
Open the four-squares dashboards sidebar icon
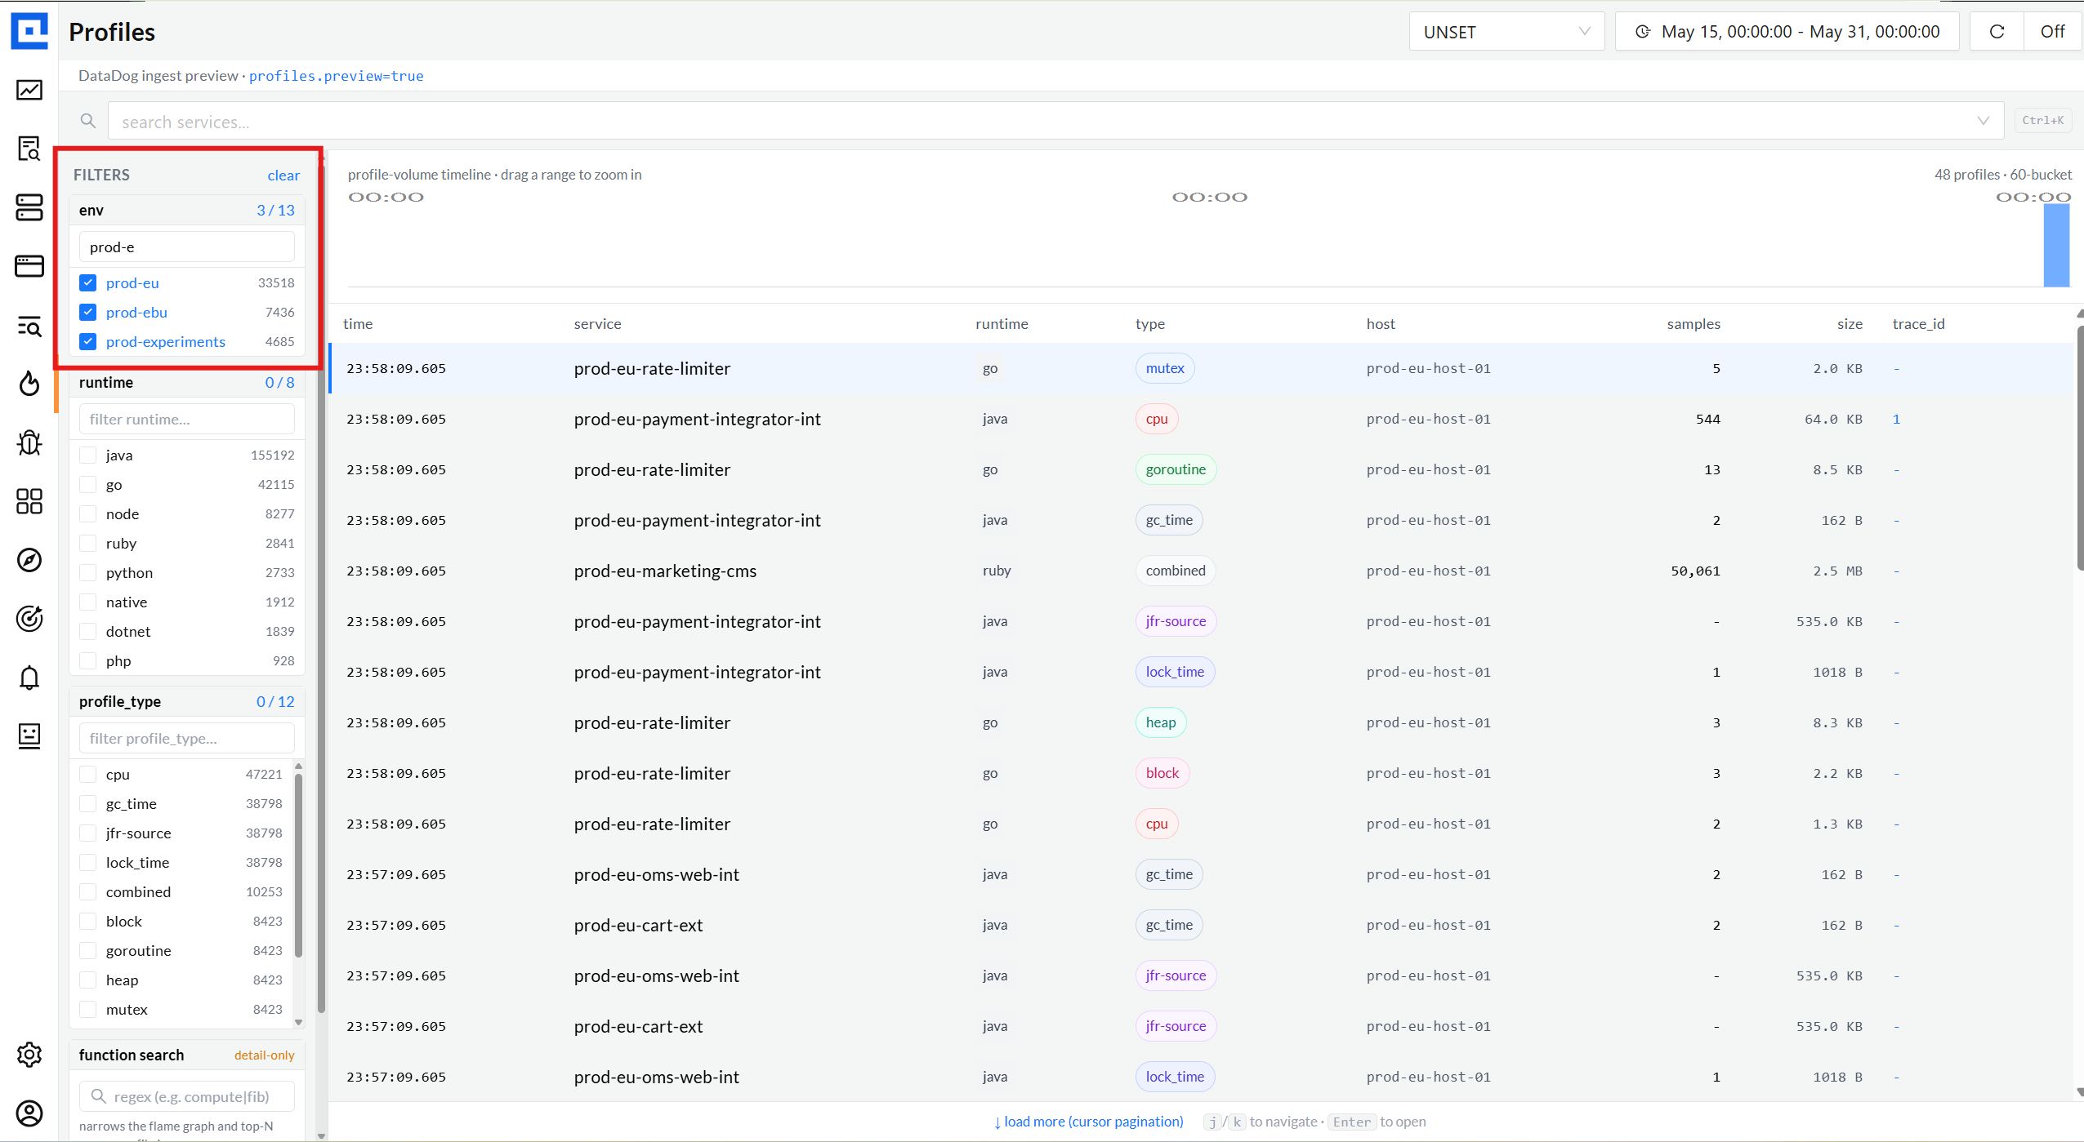(x=29, y=501)
